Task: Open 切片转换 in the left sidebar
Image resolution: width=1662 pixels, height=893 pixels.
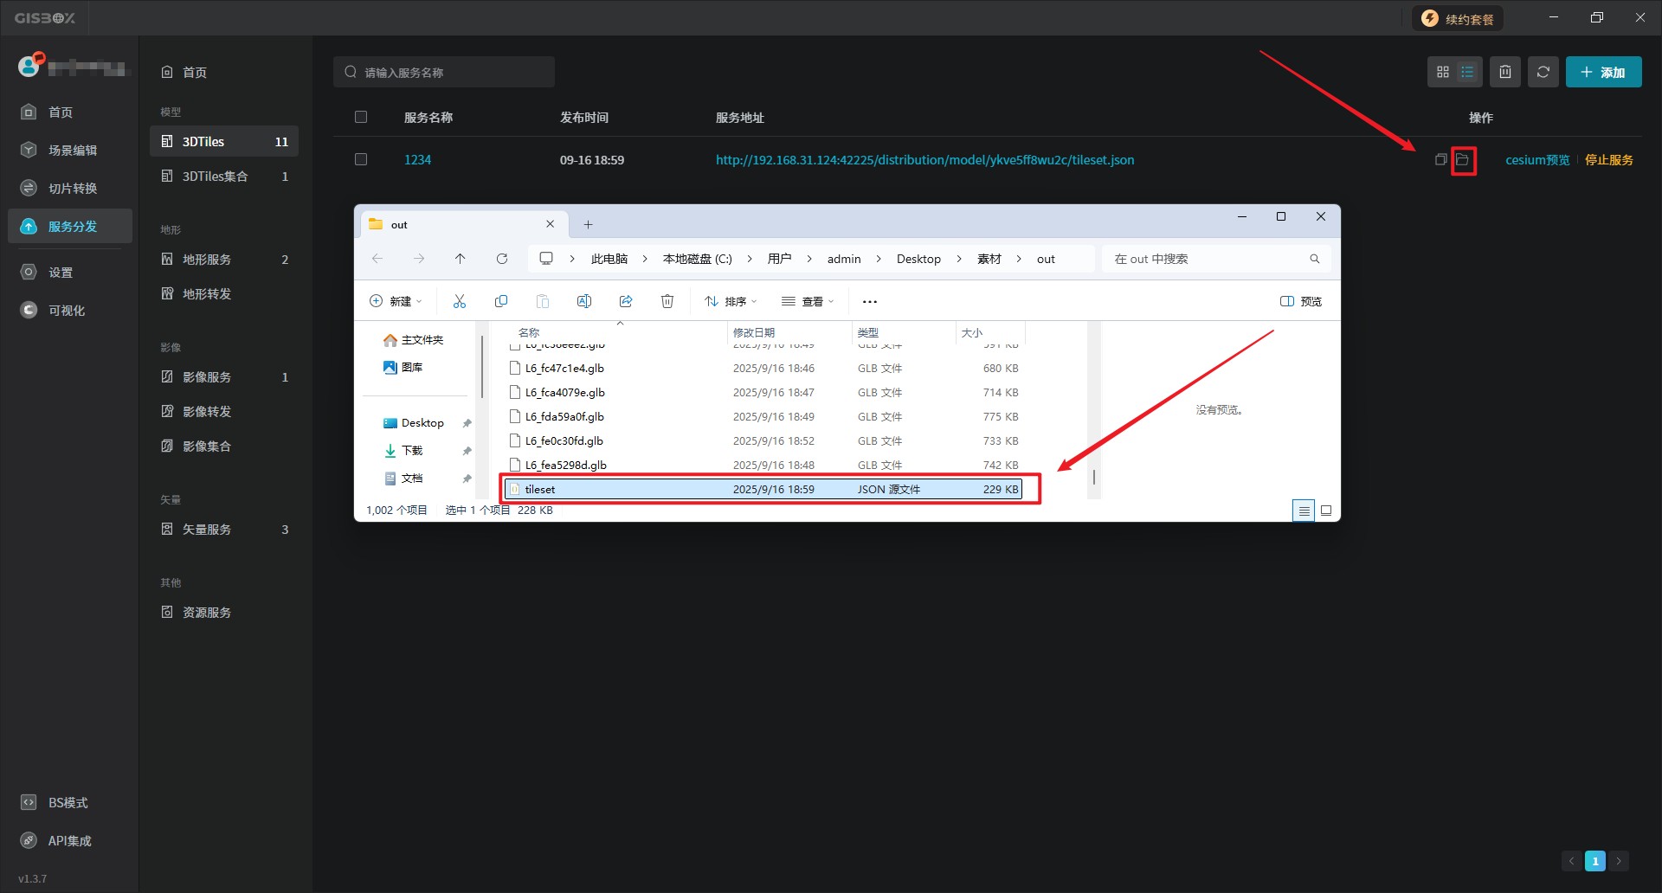Action: point(72,189)
